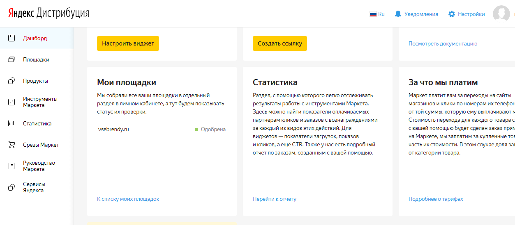This screenshot has height=225, width=515.
Task: Open Подробнее о тарифах link
Action: [x=436, y=199]
